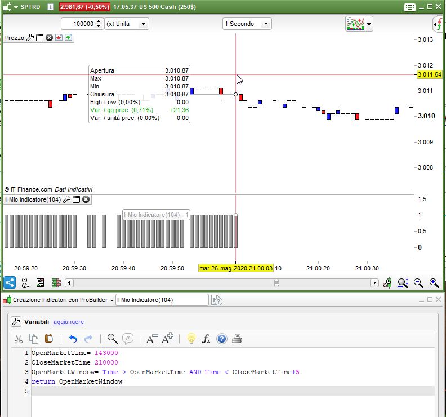Click the aggiungere variable link

point(69,322)
